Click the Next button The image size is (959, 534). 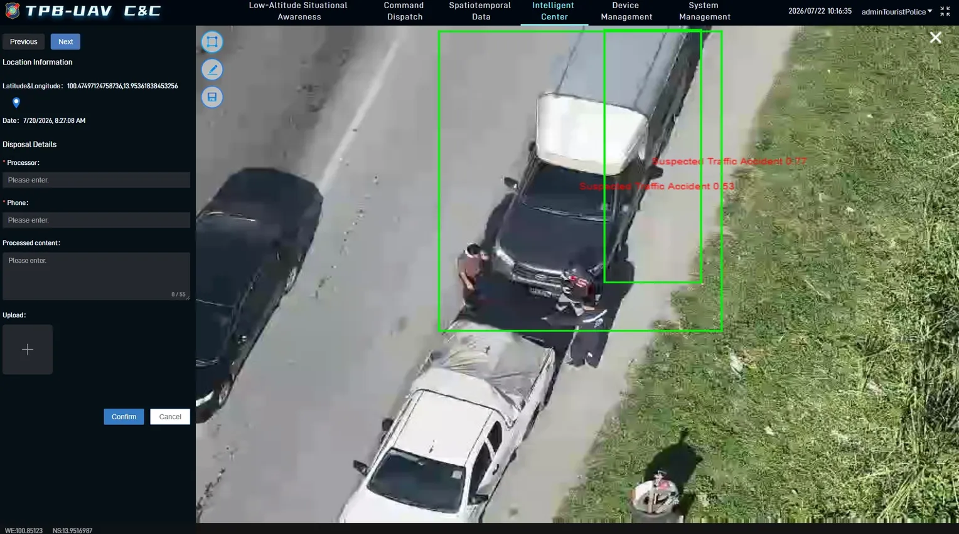(65, 41)
